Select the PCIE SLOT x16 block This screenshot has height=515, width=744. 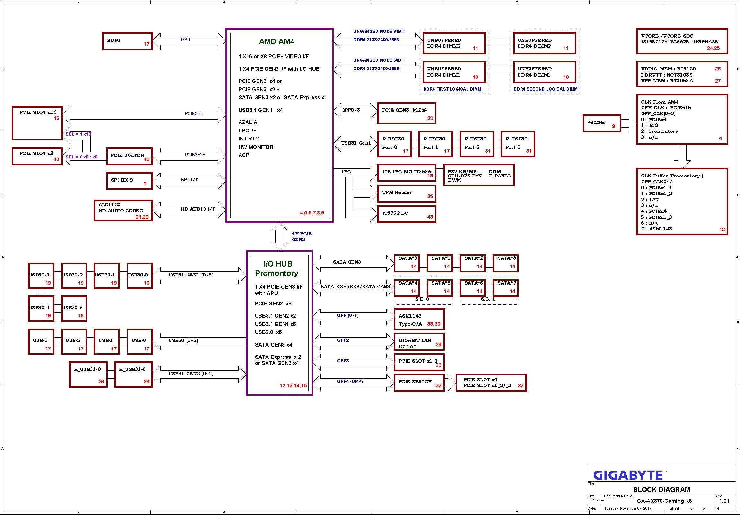pyautogui.click(x=37, y=123)
